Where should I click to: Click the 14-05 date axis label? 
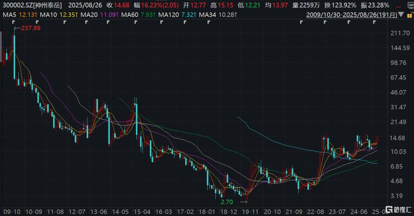pos(120,211)
